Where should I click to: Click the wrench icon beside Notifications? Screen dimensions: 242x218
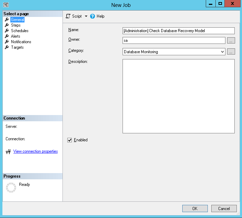(7, 42)
